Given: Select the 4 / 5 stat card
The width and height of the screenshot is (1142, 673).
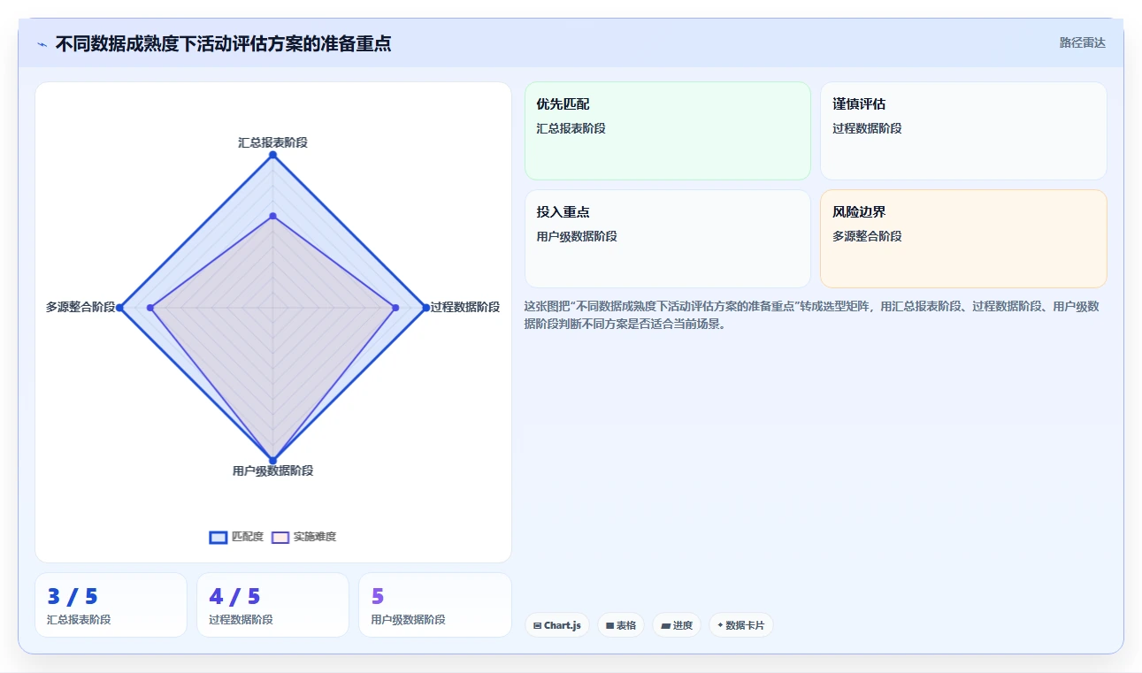Looking at the screenshot, I should tap(272, 605).
